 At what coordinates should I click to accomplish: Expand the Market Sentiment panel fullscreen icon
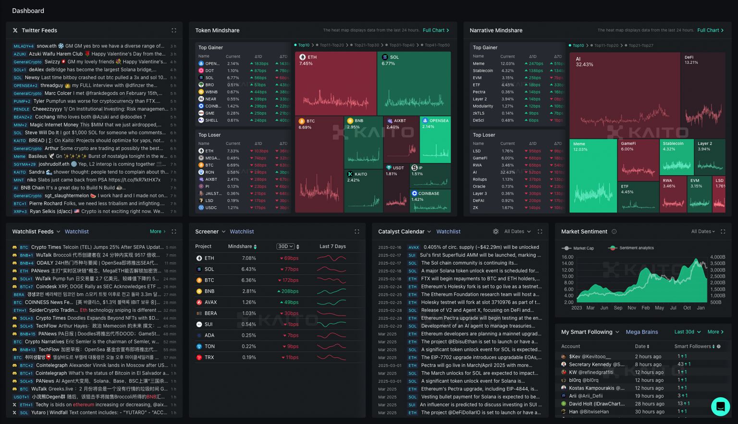tap(723, 232)
